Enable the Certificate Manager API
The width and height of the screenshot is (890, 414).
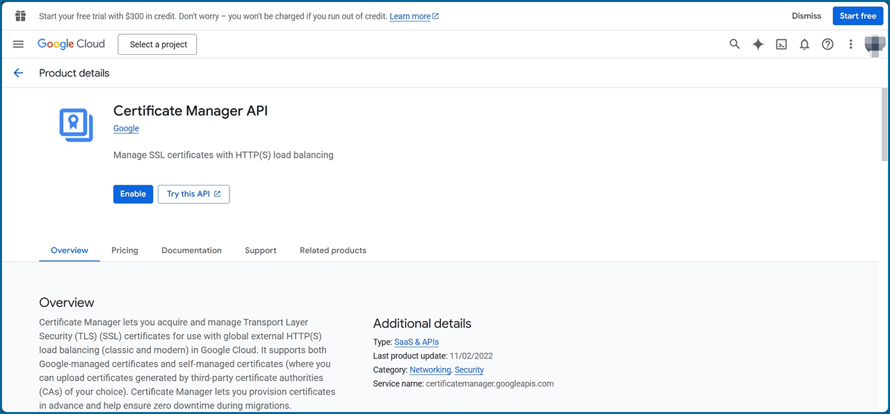tap(133, 194)
